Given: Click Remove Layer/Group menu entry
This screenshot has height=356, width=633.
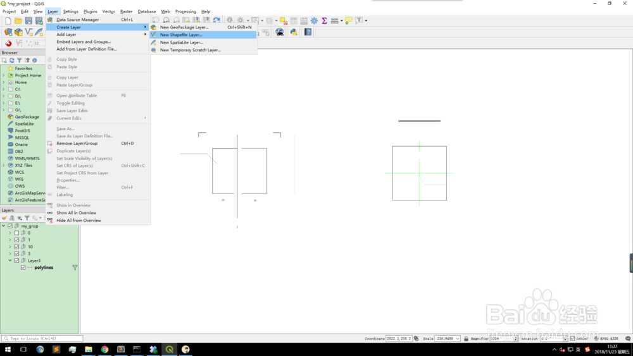Looking at the screenshot, I should tap(97, 143).
